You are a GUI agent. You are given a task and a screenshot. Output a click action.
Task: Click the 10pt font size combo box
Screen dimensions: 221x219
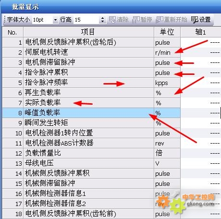(x=45, y=20)
